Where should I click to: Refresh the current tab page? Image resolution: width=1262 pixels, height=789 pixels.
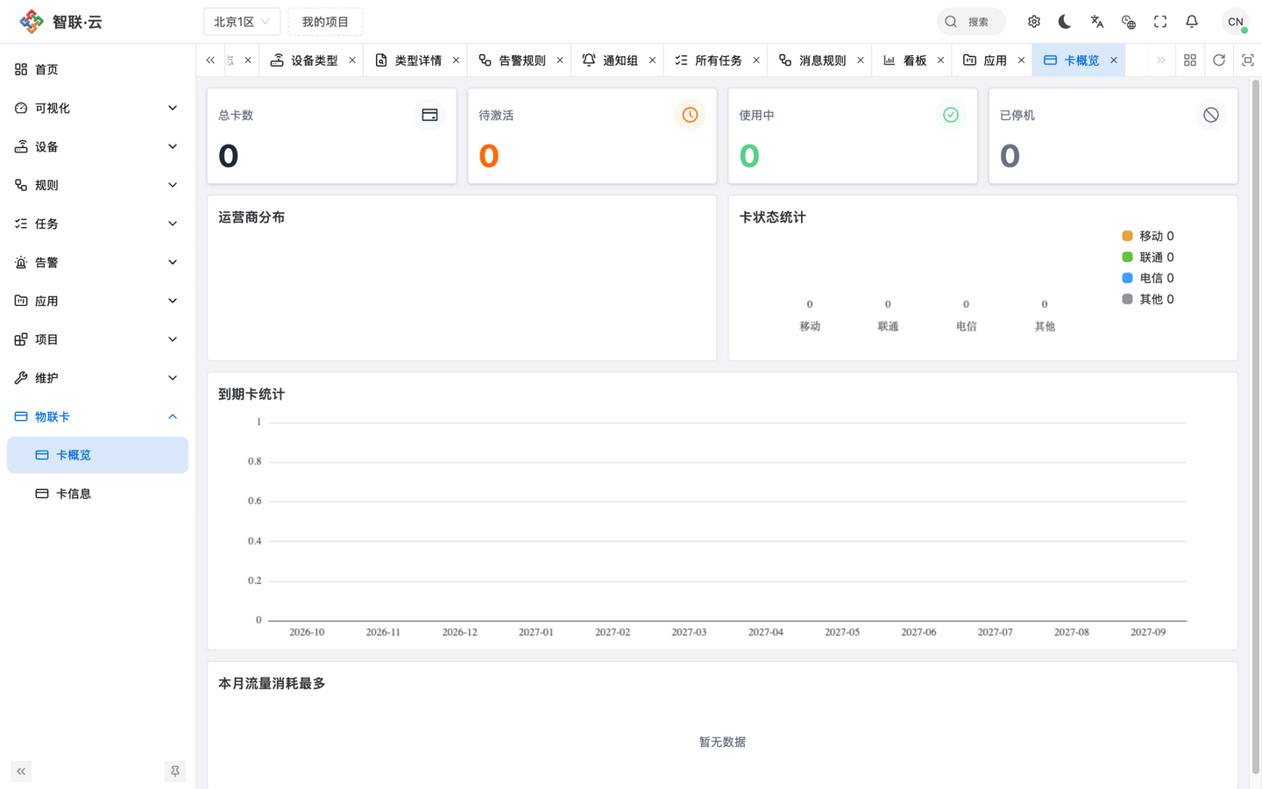pyautogui.click(x=1219, y=60)
